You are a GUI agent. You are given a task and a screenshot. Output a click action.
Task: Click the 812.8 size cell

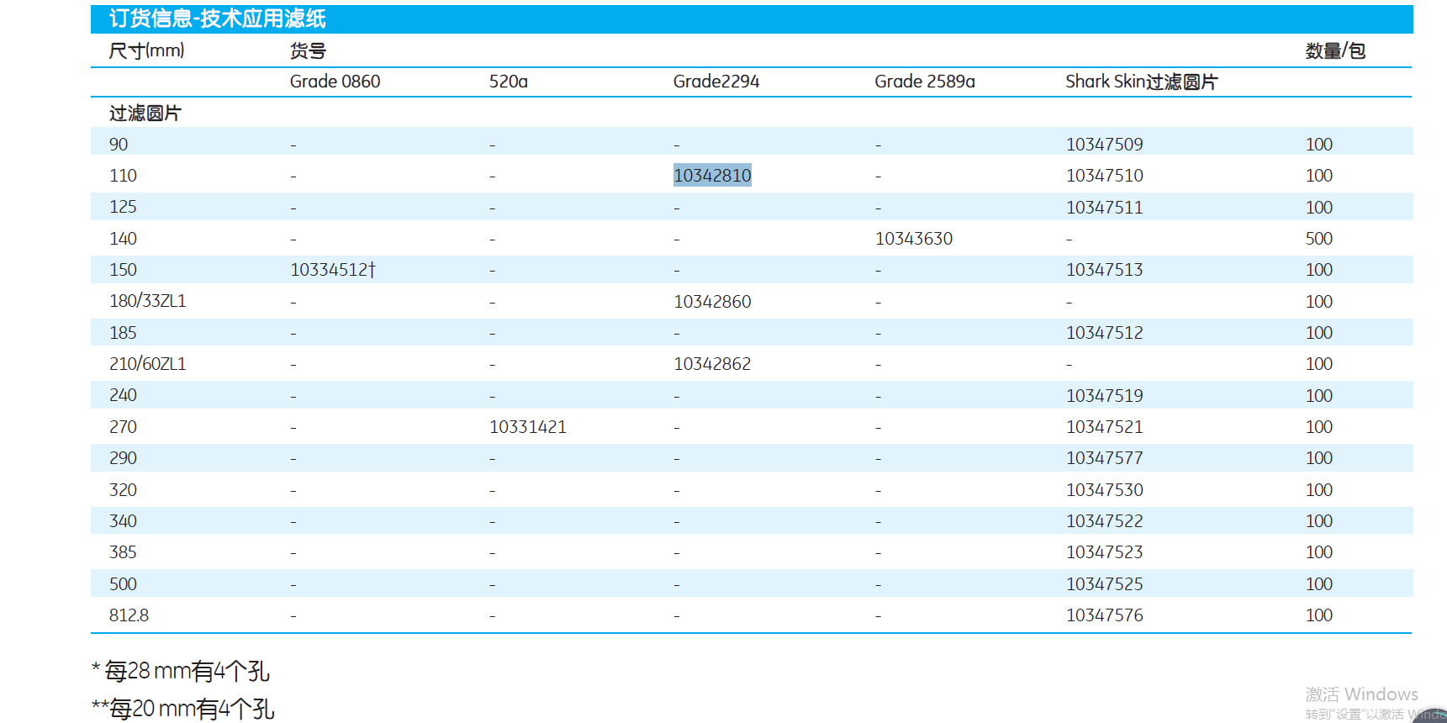pyautogui.click(x=129, y=615)
